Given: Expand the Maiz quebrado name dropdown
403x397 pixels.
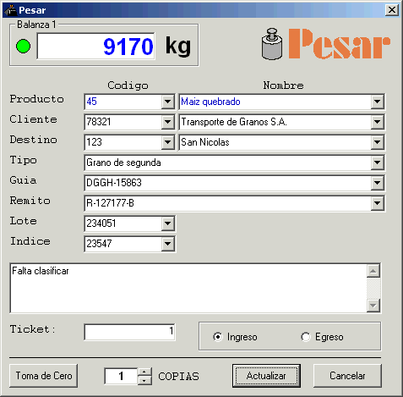Looking at the screenshot, I should 378,102.
